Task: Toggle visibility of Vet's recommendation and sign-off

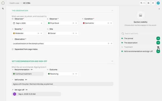Action: click(158, 51)
